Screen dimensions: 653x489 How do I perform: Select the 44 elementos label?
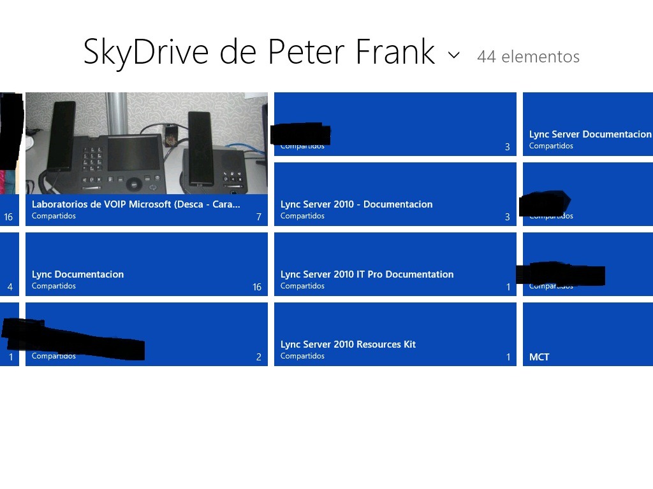[528, 57]
